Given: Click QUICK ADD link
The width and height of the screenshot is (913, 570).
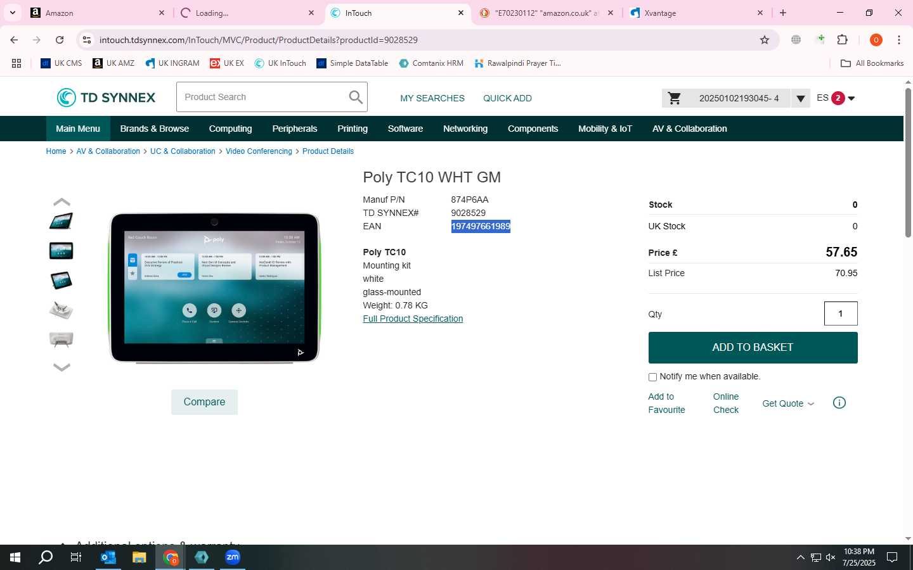Looking at the screenshot, I should click(x=507, y=98).
